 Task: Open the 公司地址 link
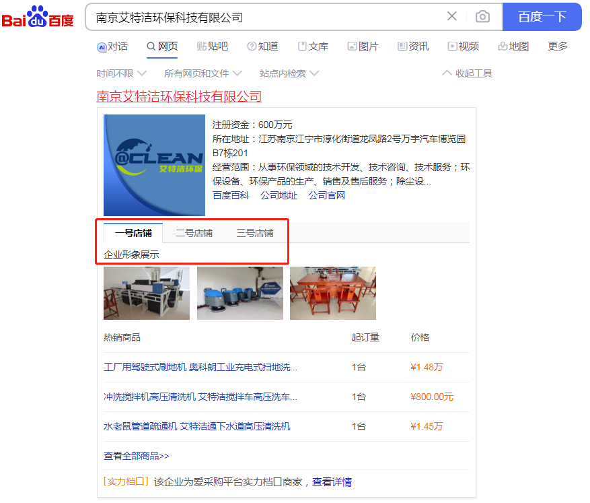279,195
